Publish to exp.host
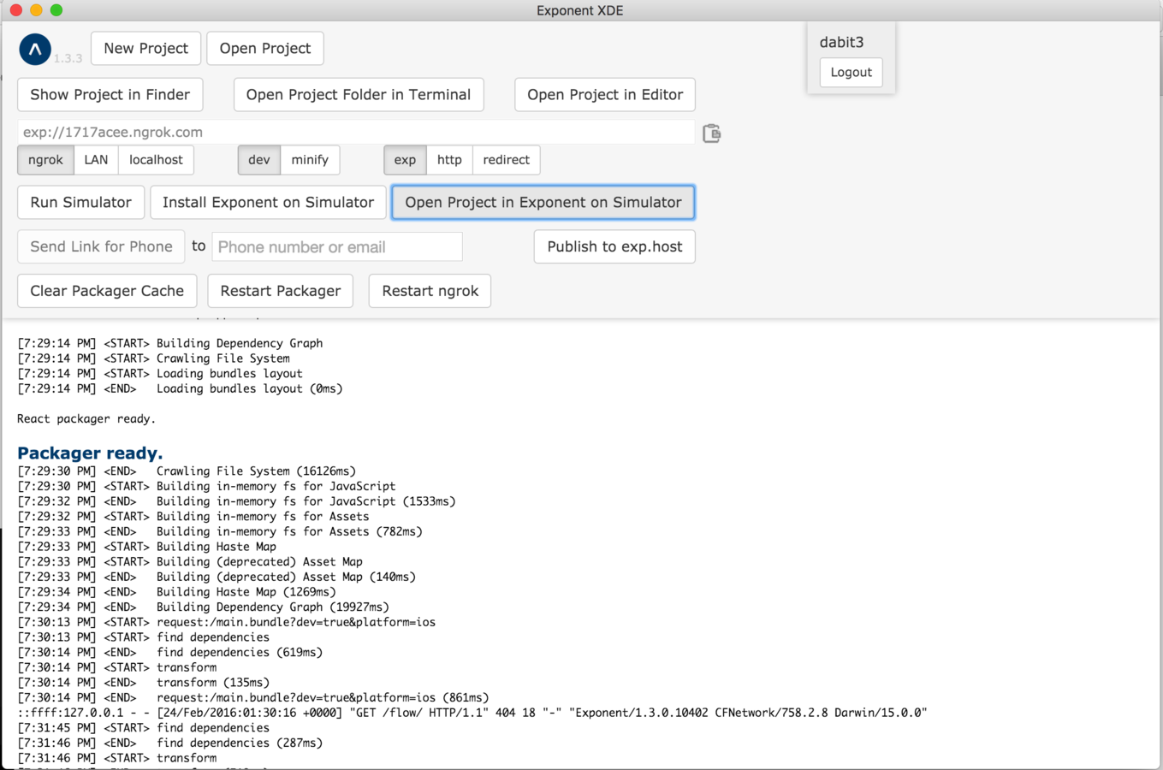The height and width of the screenshot is (770, 1163). click(614, 246)
